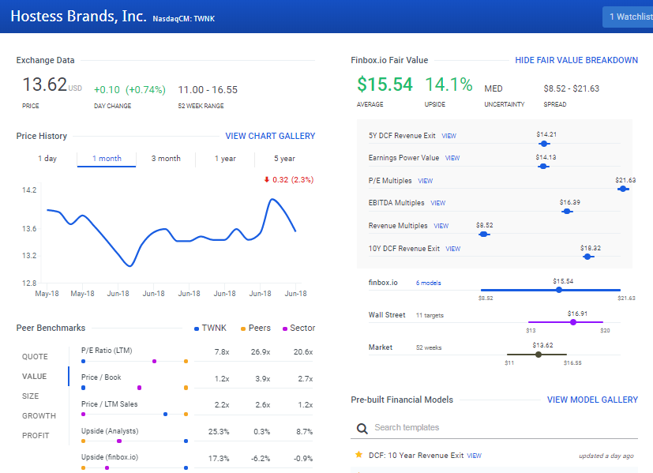This screenshot has width=653, height=473.
Task: Click the 11.00 - 16.55 52 week range
Action: [x=208, y=90]
